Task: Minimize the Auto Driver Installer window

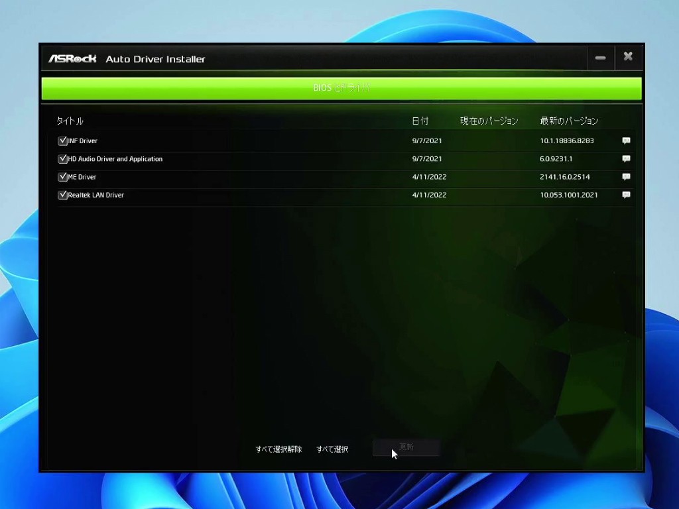Action: pyautogui.click(x=600, y=58)
